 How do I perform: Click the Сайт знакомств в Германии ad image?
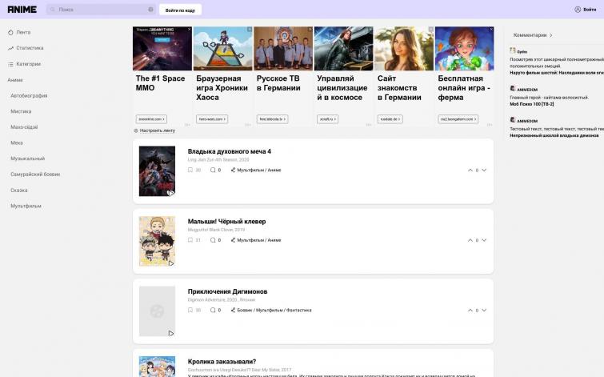point(404,49)
